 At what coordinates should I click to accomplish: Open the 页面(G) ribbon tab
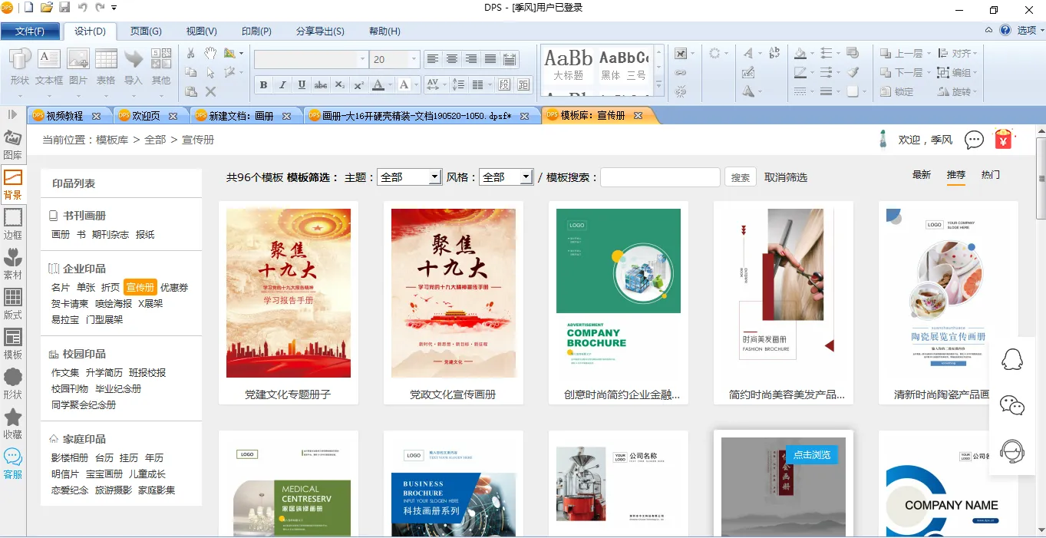pyautogui.click(x=146, y=31)
